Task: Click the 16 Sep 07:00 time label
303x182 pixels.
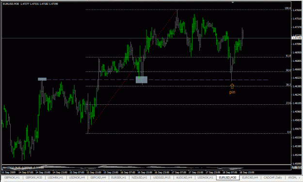Action: tap(128, 172)
